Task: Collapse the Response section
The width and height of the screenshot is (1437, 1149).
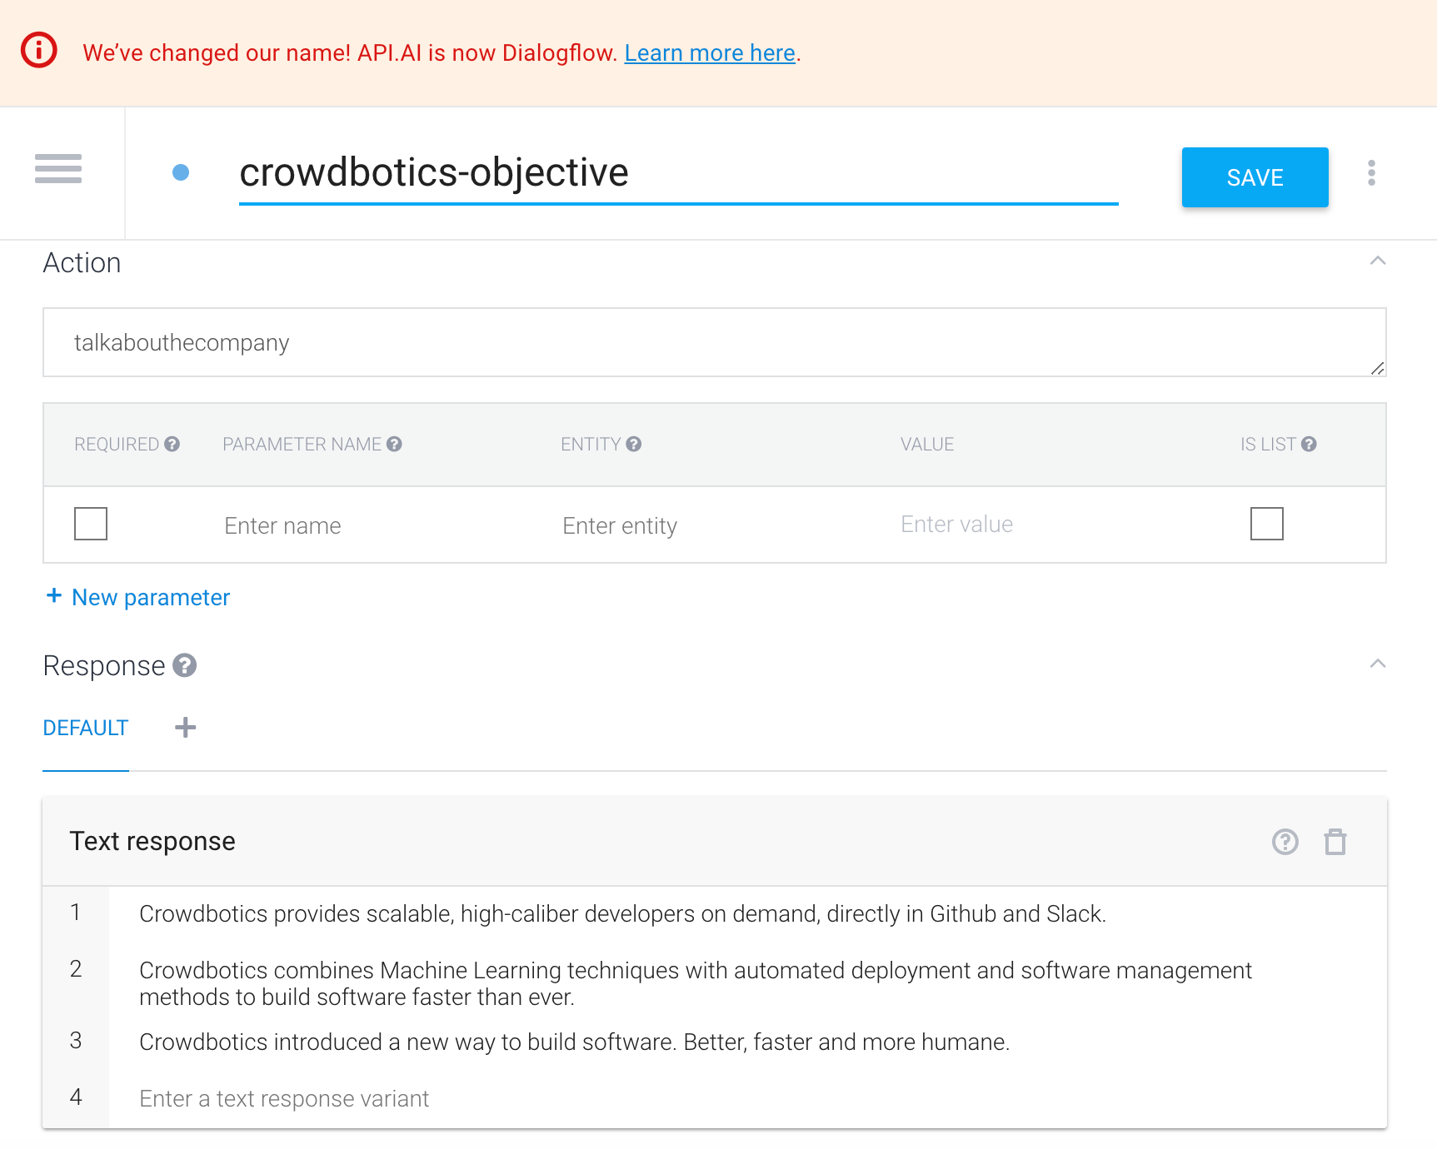Action: (1378, 664)
